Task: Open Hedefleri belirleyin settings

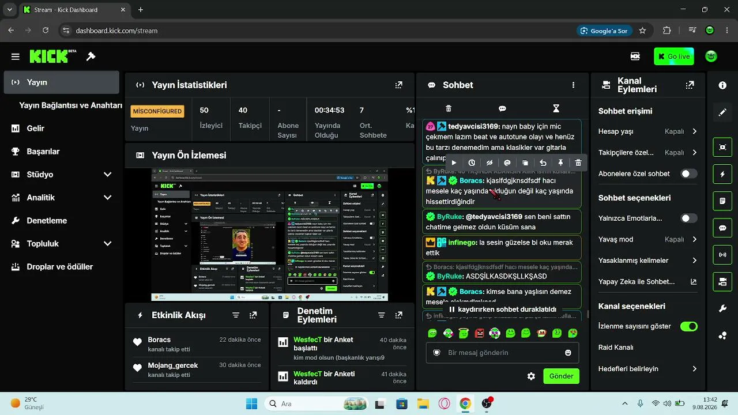Action: coord(648,369)
